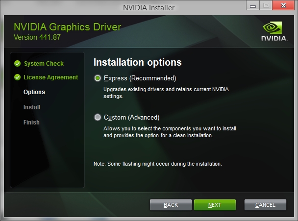Go back with the BACK button
Screen dimensions: 298x221
171,205
